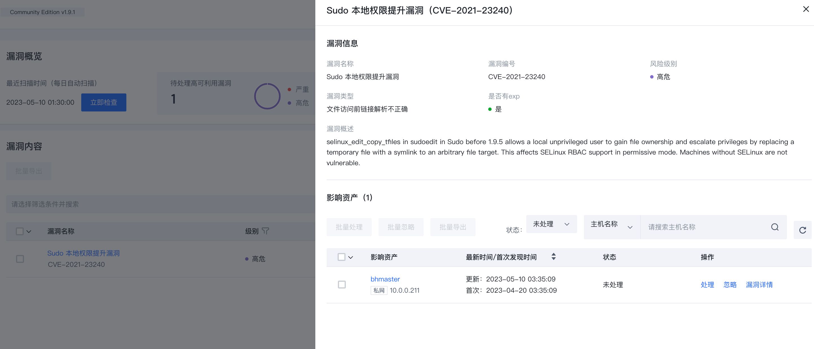The height and width of the screenshot is (349, 814).
Task: Sort assets by 最新时间/首次发现时间
Action: point(554,257)
